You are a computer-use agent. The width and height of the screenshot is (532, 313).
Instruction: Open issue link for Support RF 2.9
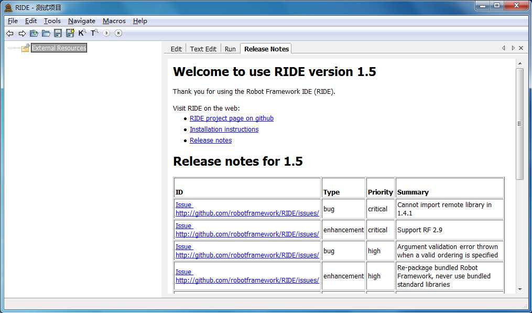(247, 230)
